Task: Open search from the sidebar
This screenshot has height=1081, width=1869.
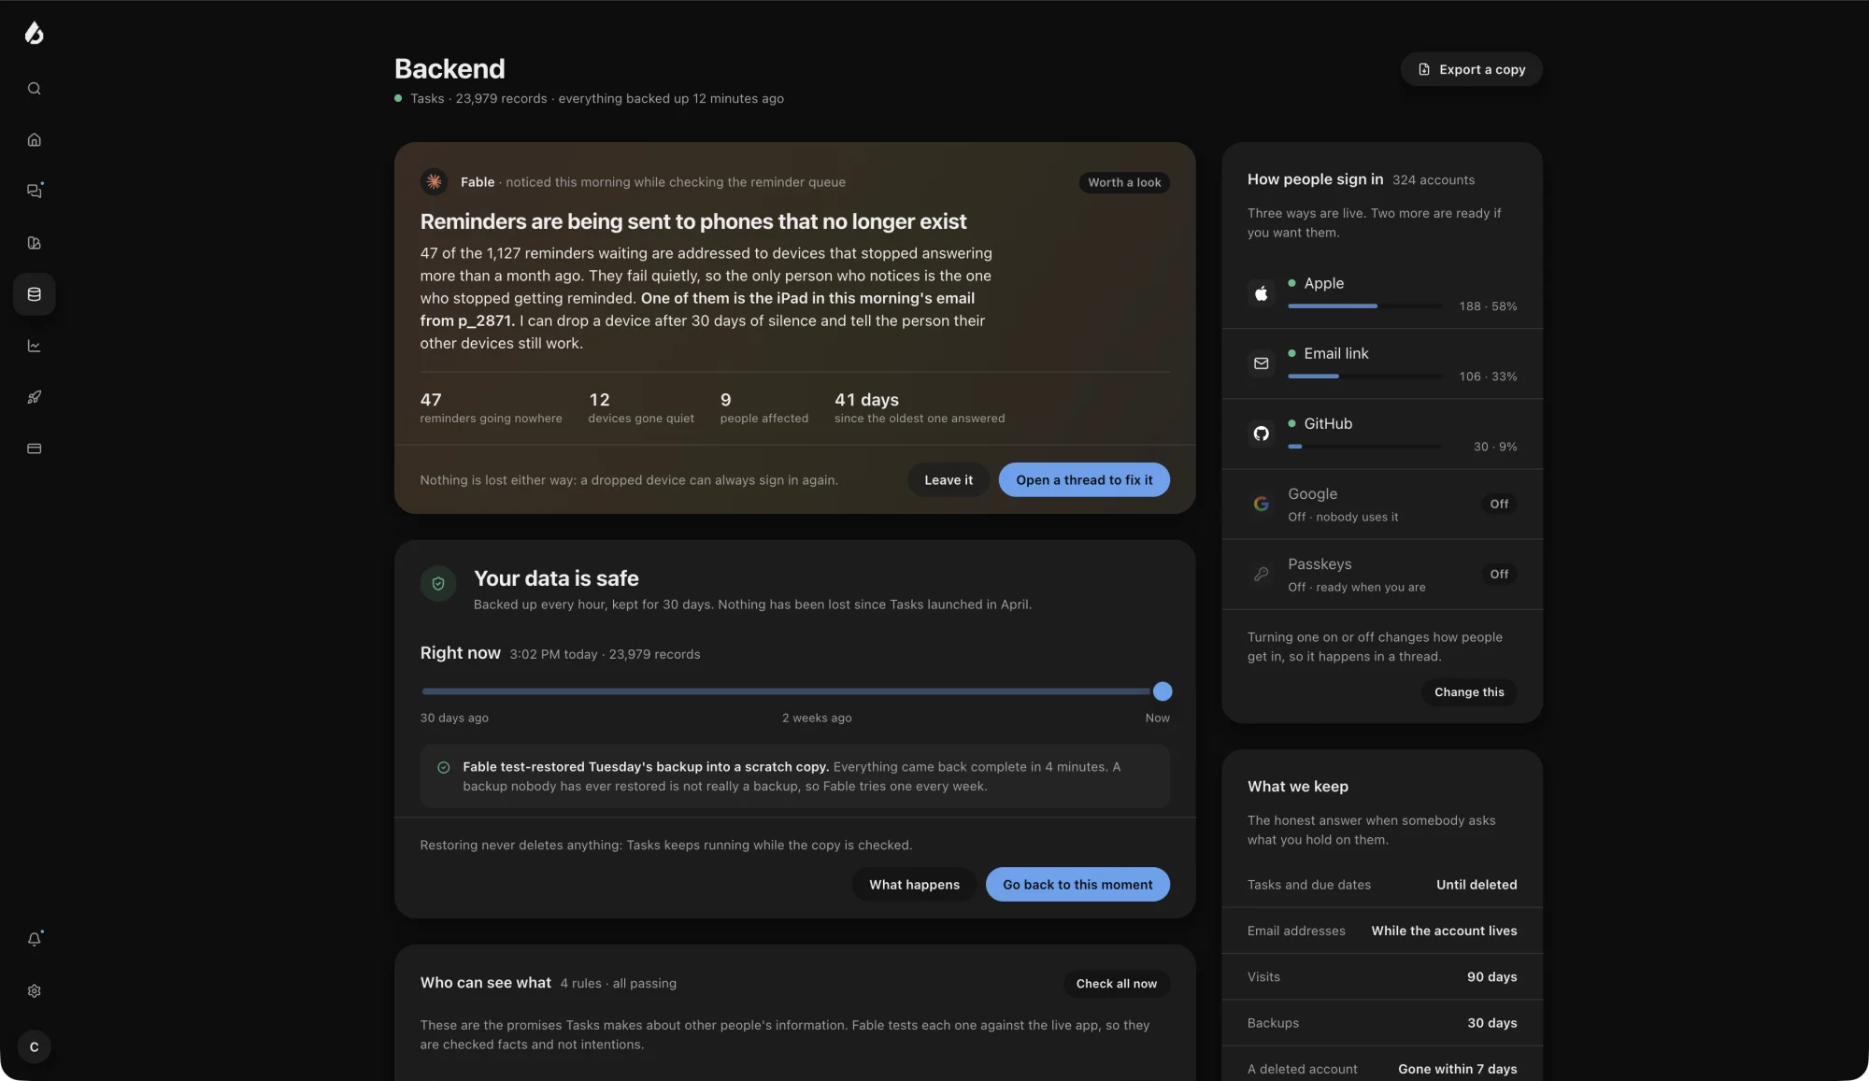Action: pos(34,89)
